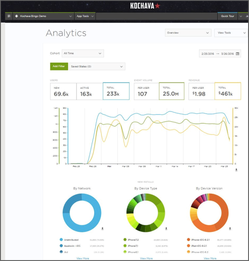Toggle the Revenue Total $461k card
249x261 pixels.
pyautogui.click(x=228, y=91)
